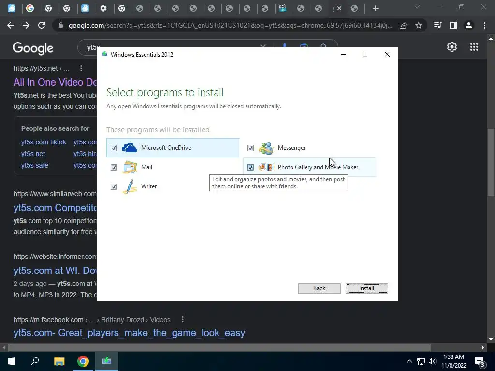Search for 'yt5s net' suggestion
Viewport: 495px width, 371px height.
33,154
